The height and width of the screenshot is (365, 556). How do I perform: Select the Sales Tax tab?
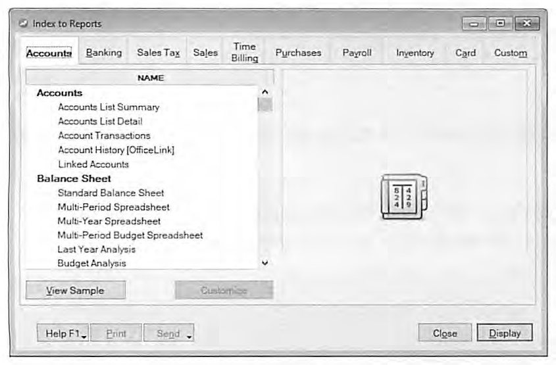158,53
